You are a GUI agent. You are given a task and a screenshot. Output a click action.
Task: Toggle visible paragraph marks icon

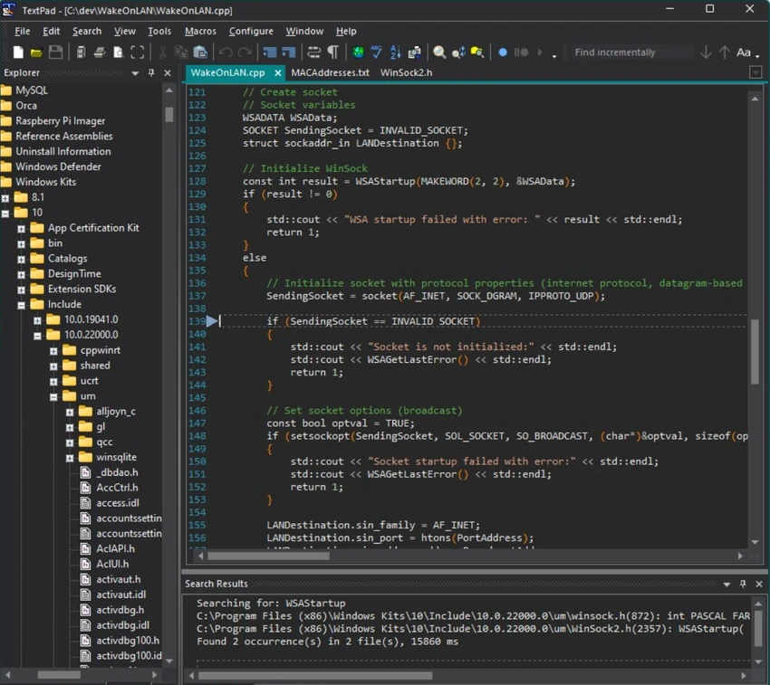click(x=333, y=52)
